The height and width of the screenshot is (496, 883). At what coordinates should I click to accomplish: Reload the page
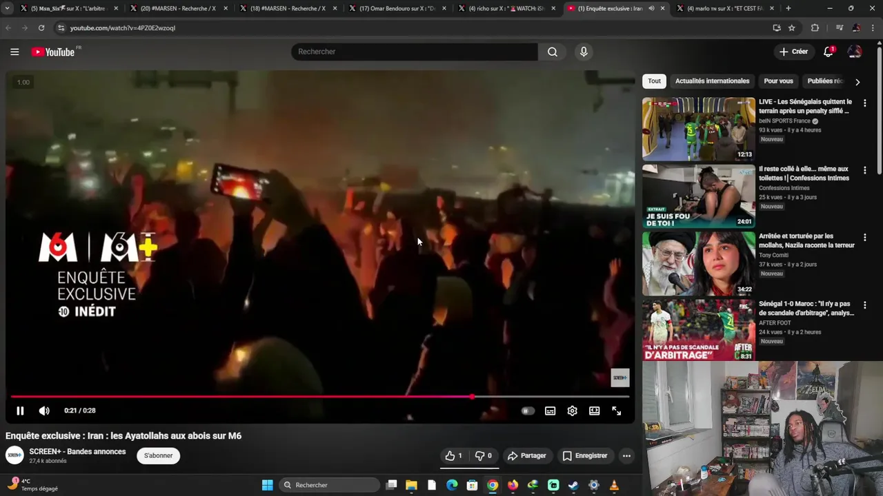(x=41, y=28)
